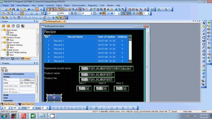Open the Data Browser tab
Image resolution: width=212 pixels, height=119 pixels.
(8, 104)
